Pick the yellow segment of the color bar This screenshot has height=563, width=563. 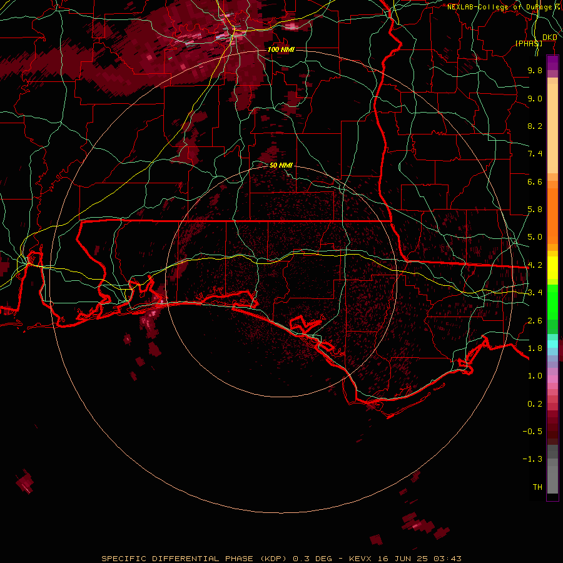pyautogui.click(x=552, y=268)
